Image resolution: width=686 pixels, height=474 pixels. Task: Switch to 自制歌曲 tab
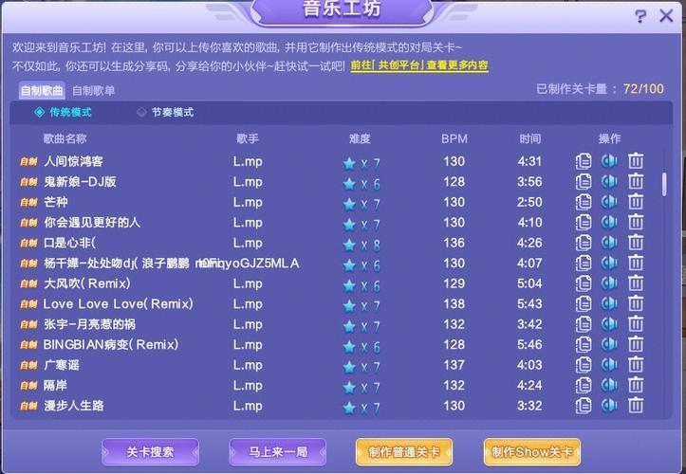[x=42, y=90]
